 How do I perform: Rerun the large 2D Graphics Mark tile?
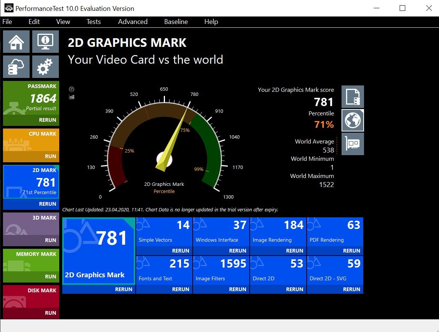pyautogui.click(x=99, y=289)
